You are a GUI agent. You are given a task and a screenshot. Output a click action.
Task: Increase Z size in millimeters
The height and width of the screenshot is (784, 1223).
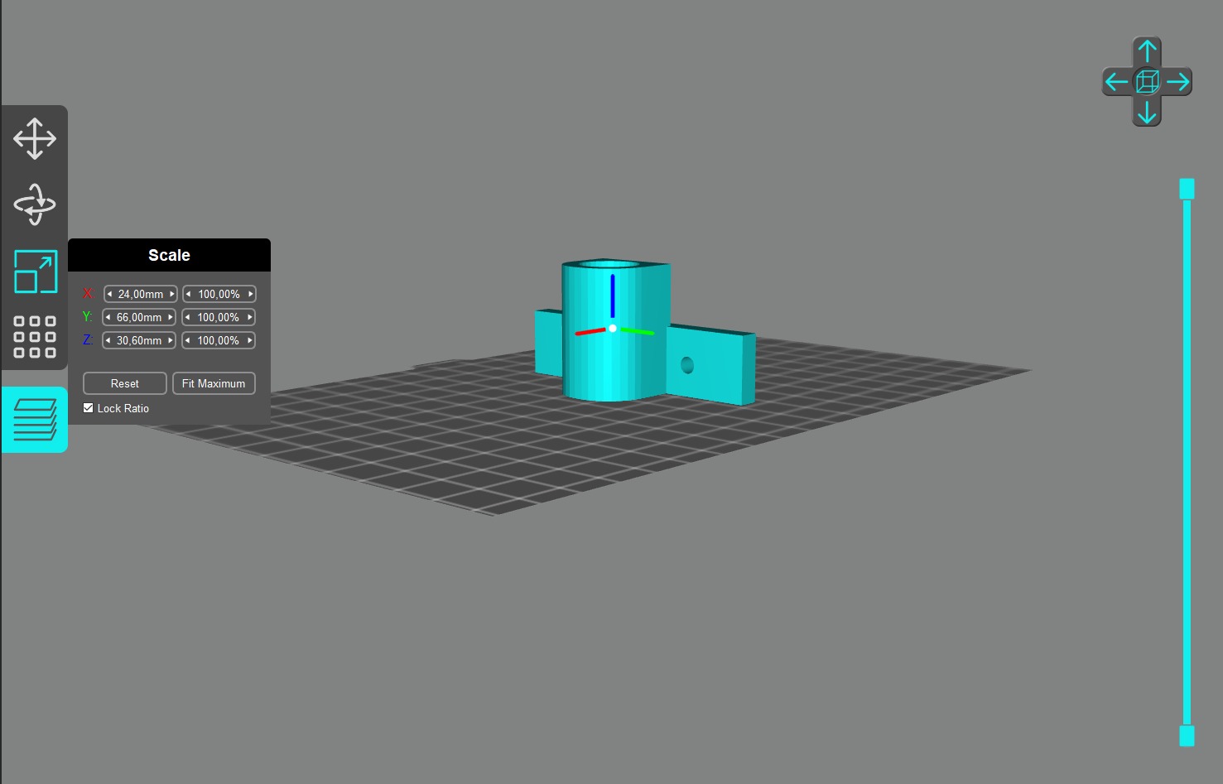170,340
